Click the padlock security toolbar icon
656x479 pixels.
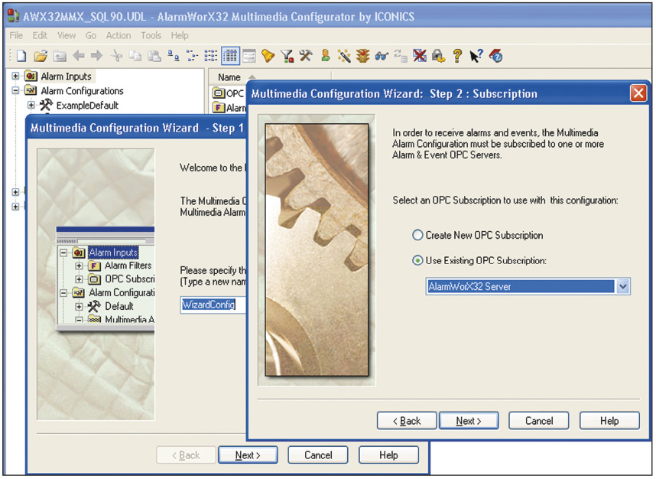coord(438,56)
